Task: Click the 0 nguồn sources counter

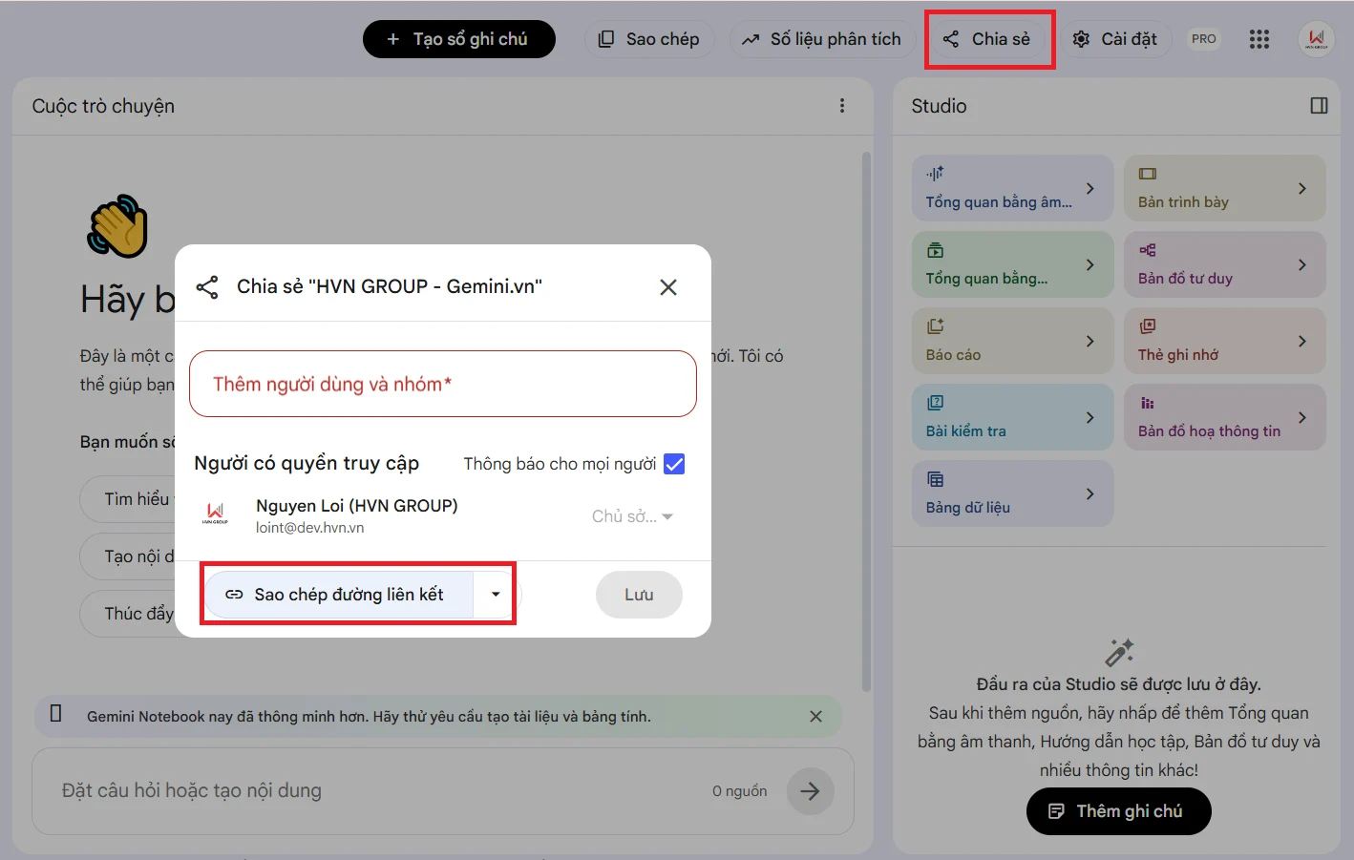Action: click(740, 791)
